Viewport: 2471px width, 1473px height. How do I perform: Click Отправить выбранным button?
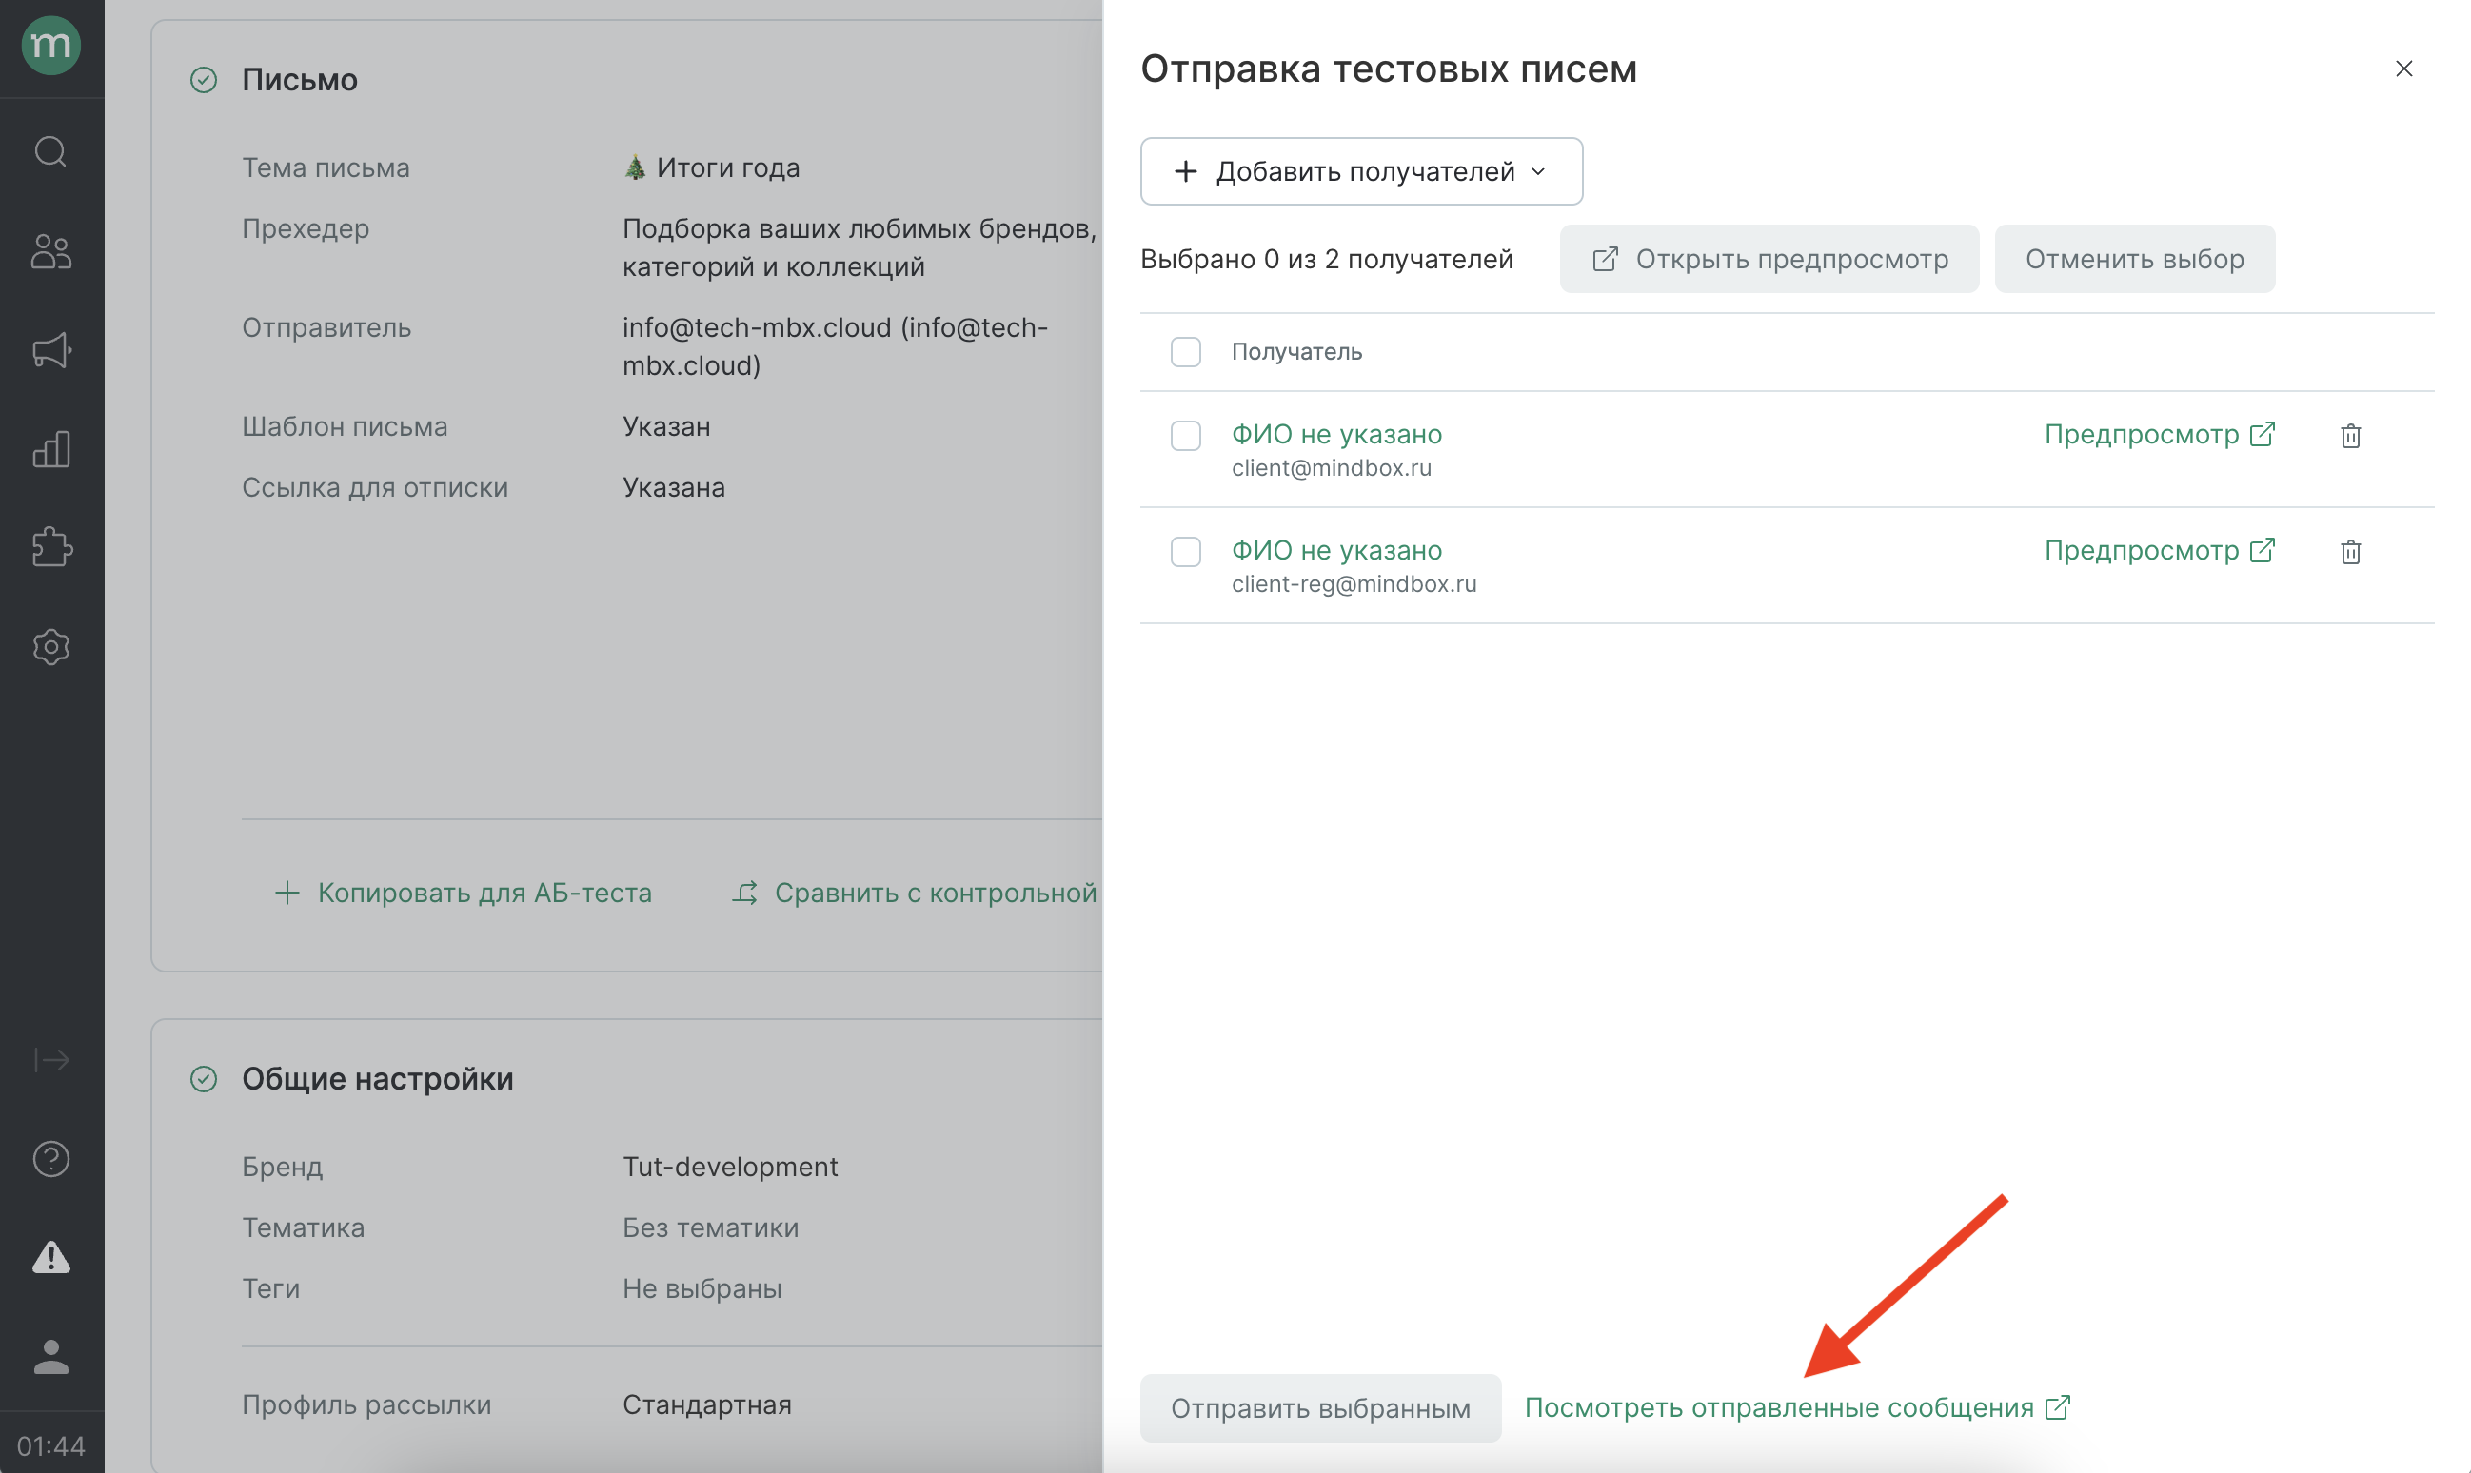coord(1320,1407)
